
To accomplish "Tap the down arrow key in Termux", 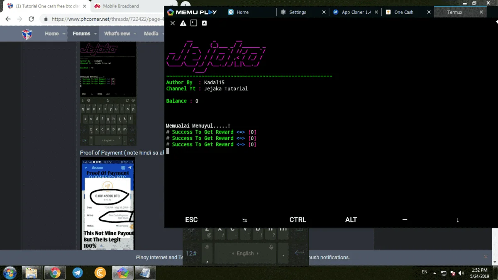I will pos(458,220).
